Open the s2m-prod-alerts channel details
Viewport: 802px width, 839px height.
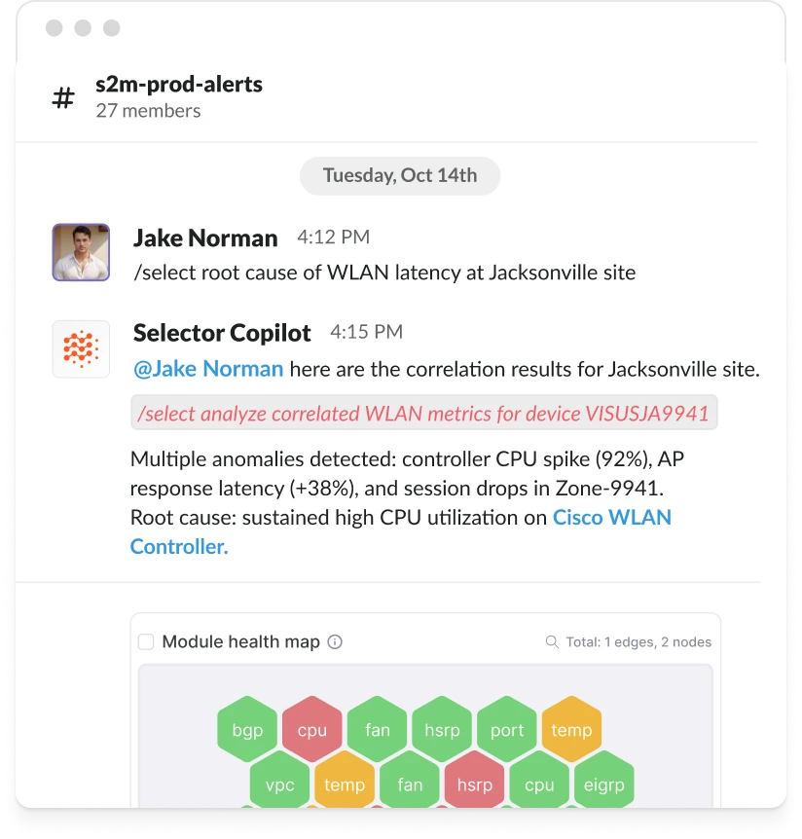click(179, 84)
